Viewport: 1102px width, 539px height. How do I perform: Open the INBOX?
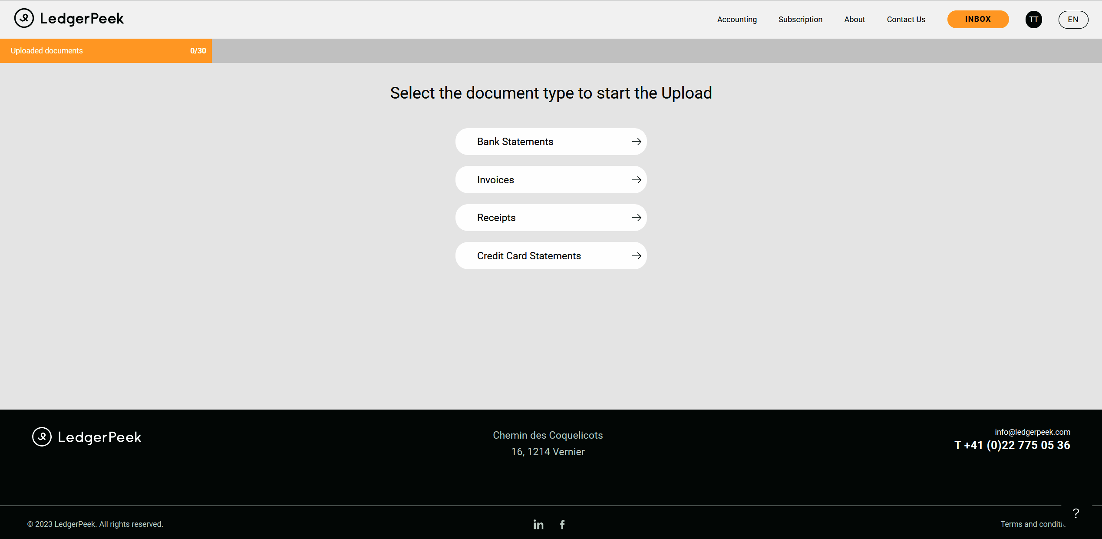(978, 19)
